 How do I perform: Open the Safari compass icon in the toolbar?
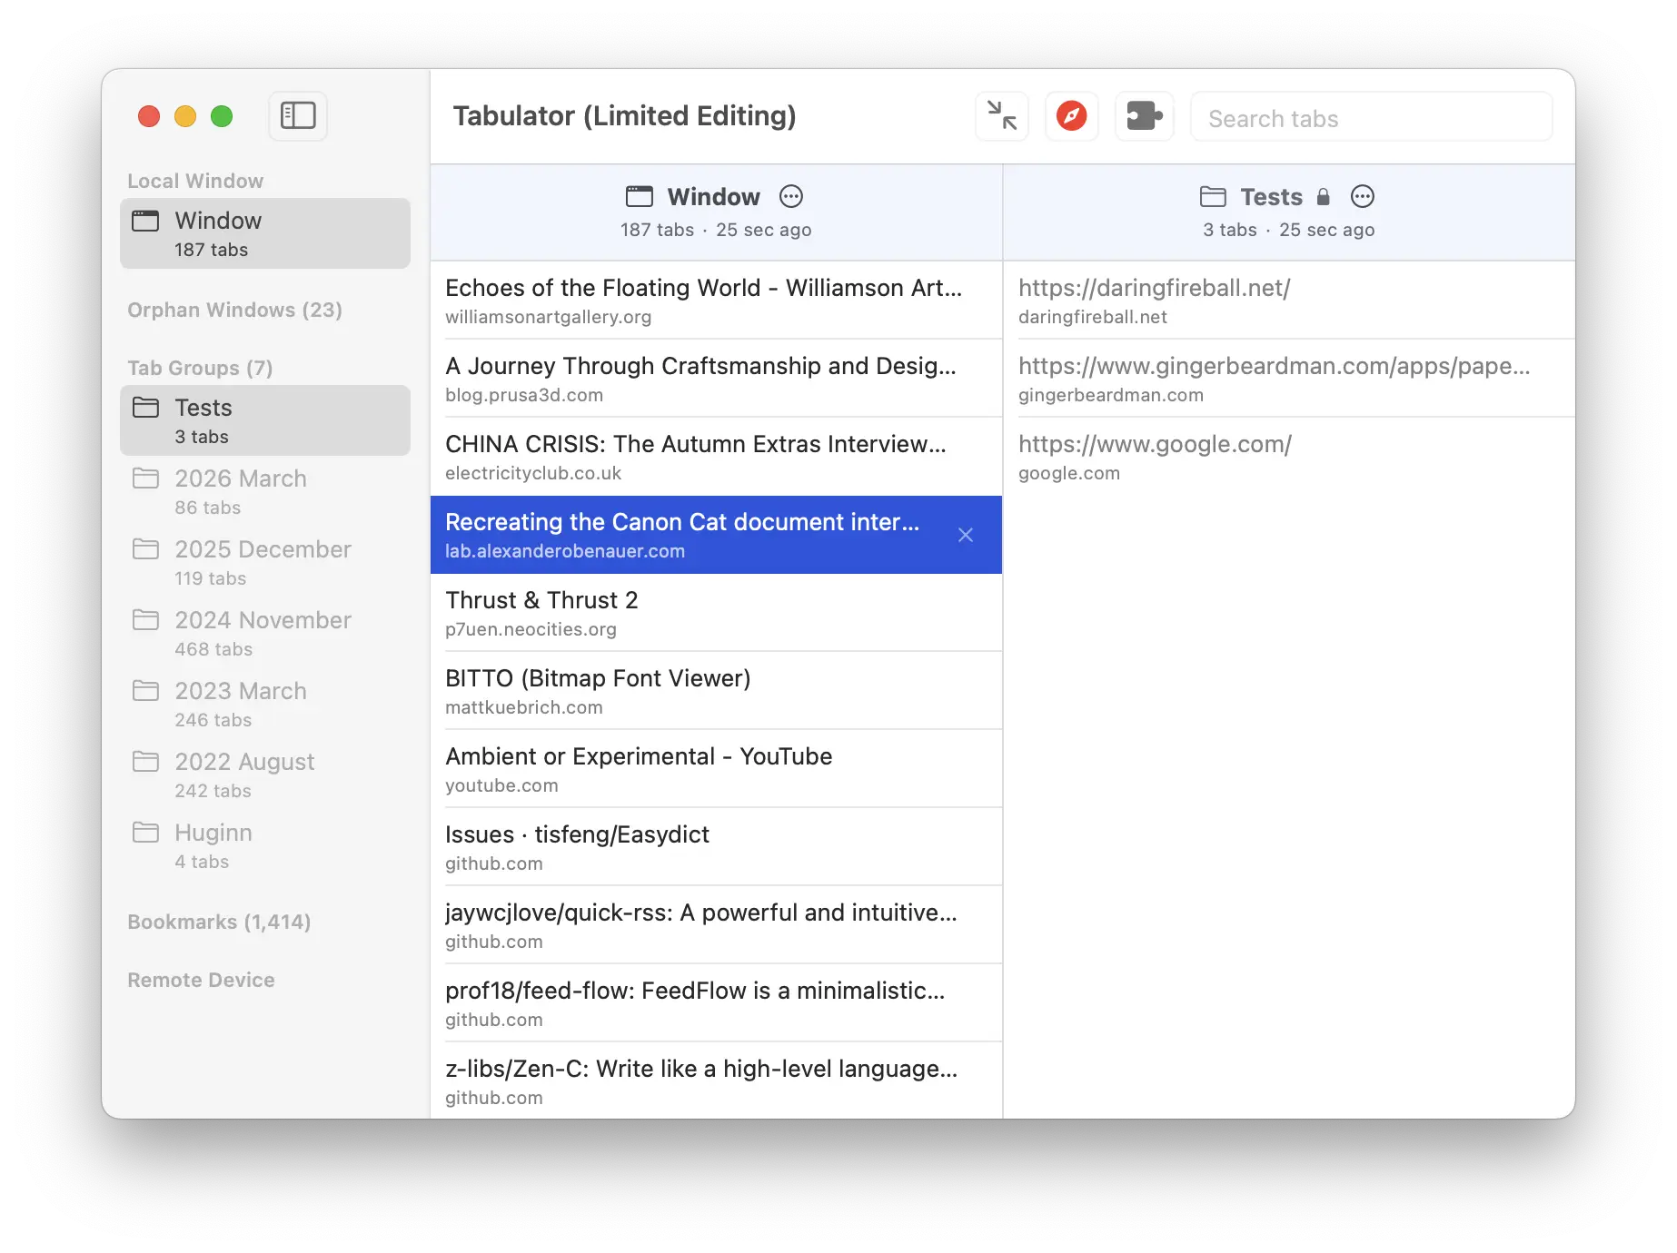(1071, 116)
